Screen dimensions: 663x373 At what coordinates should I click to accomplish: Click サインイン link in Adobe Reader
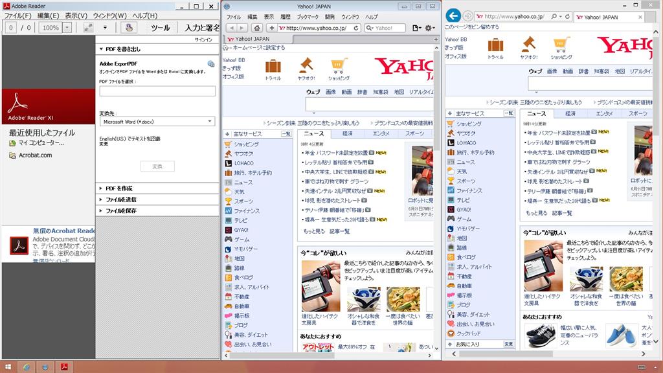(x=203, y=40)
